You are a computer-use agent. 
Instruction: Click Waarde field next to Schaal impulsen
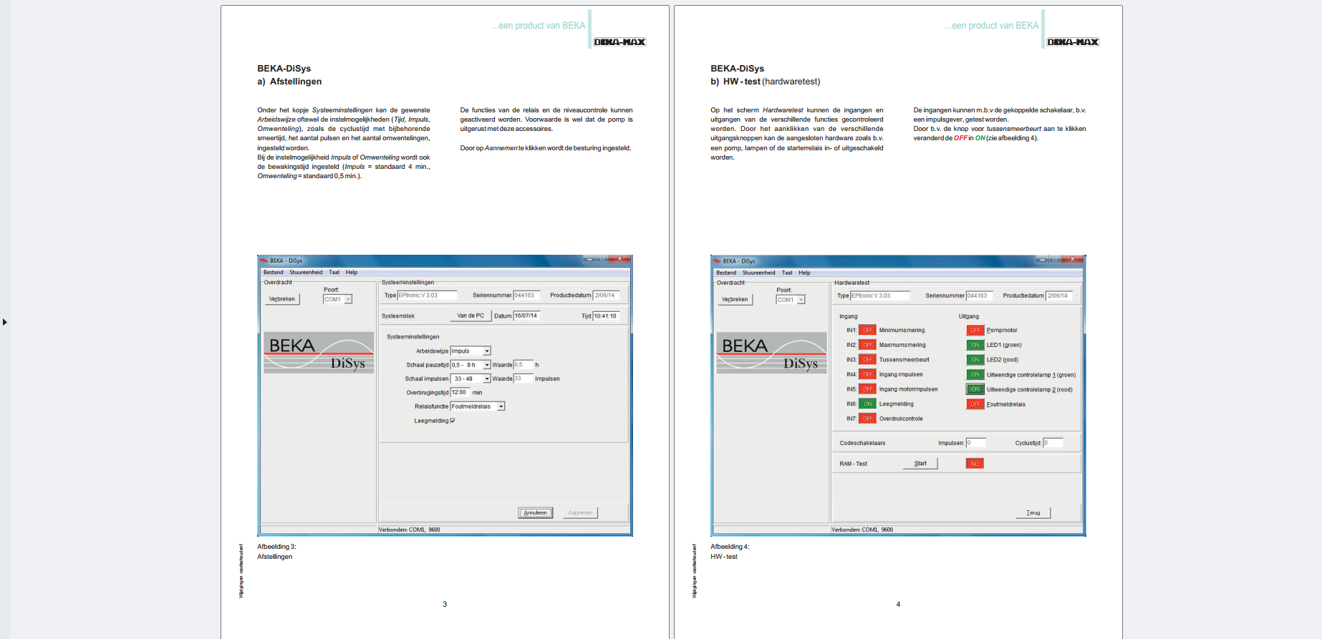pos(524,379)
